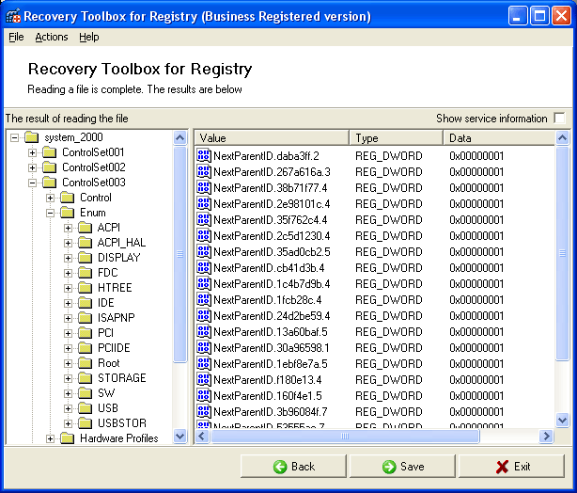
Task: Collapse the Enum tree node
Action: 51,213
